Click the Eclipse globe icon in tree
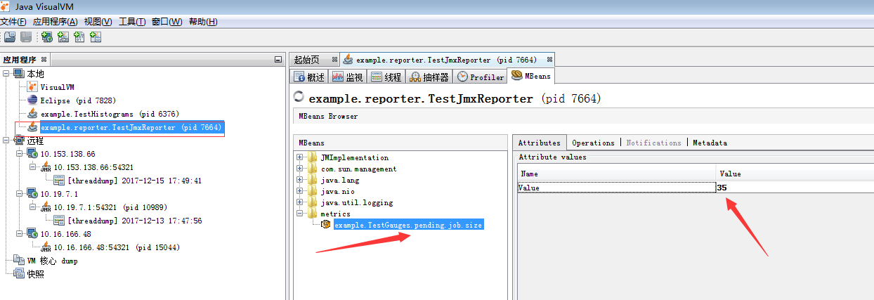The width and height of the screenshot is (874, 300). coord(32,100)
